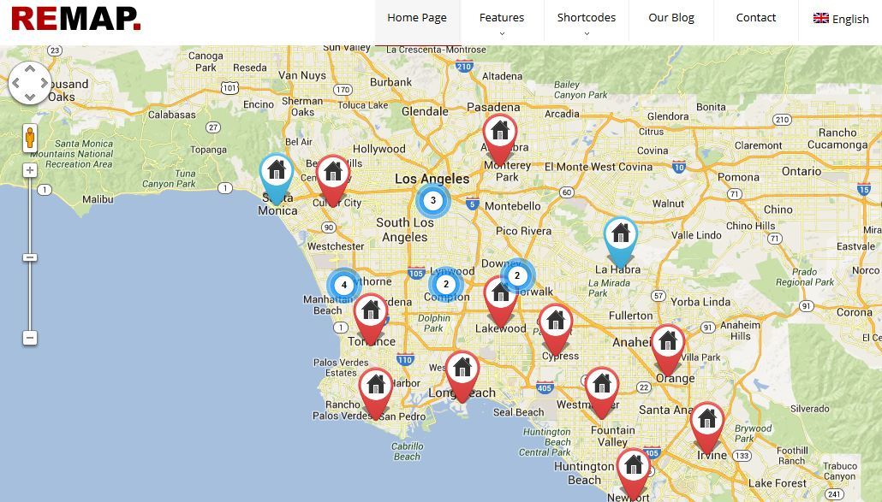Select the Street View pegman
The height and width of the screenshot is (502, 882).
tap(30, 138)
